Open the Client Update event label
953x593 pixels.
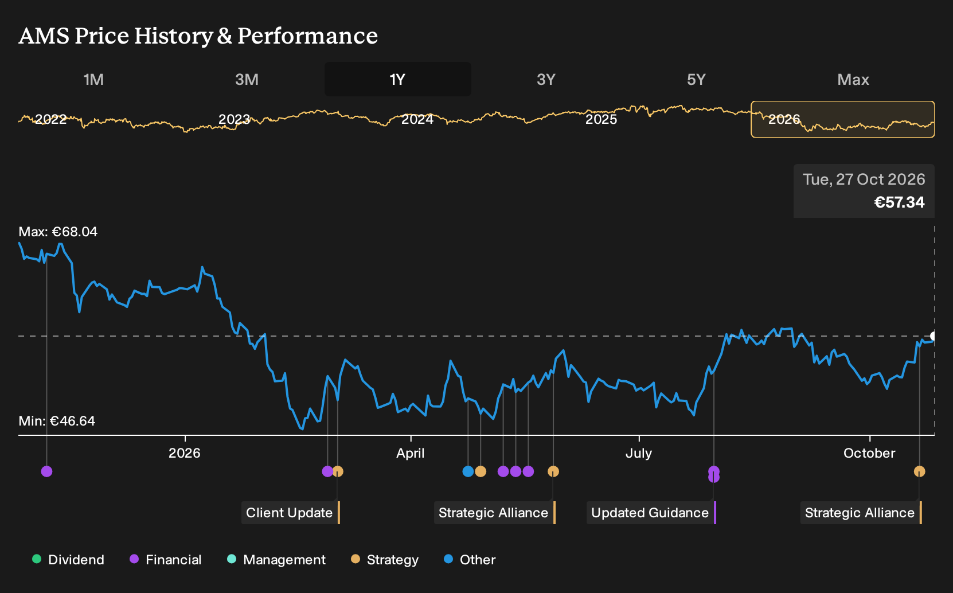pyautogui.click(x=291, y=513)
